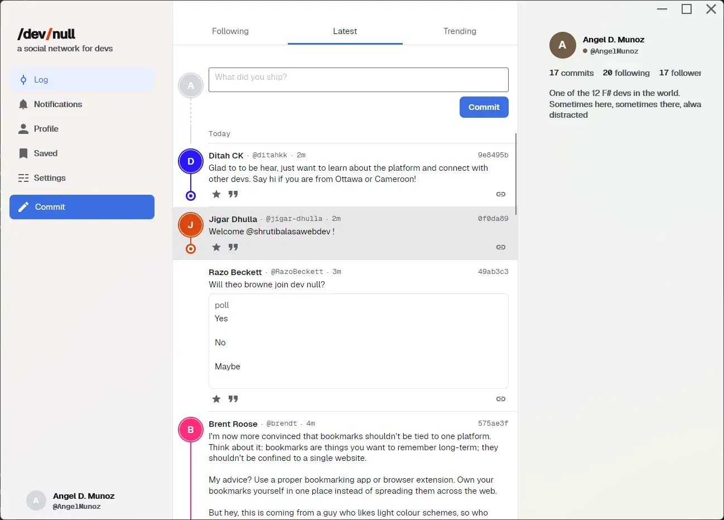Viewport: 724px width, 520px height.
Task: Open the Log page in sidebar
Action: tap(82, 80)
